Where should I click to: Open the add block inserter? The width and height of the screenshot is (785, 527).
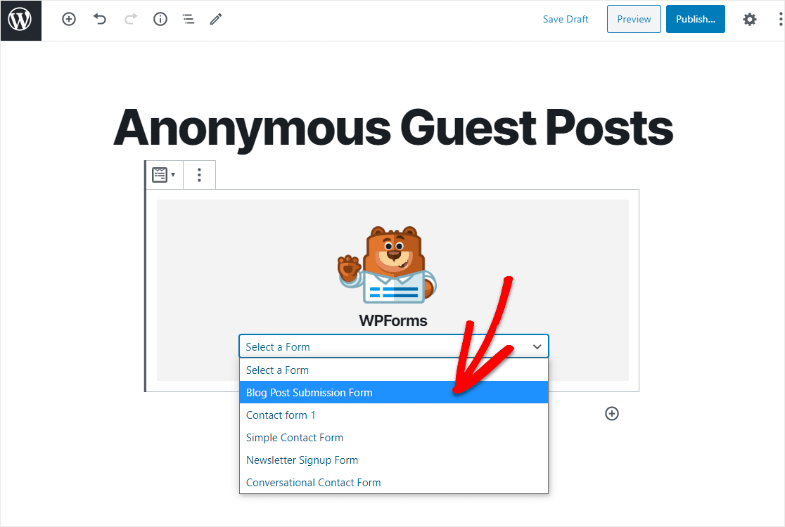[69, 20]
